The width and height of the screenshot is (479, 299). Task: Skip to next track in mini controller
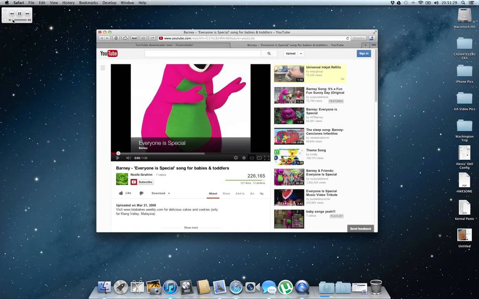pyautogui.click(x=27, y=13)
